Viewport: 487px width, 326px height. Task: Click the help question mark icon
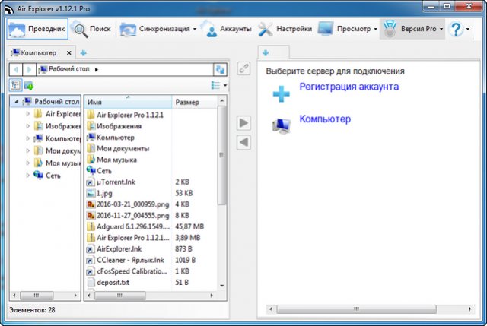pyautogui.click(x=457, y=30)
